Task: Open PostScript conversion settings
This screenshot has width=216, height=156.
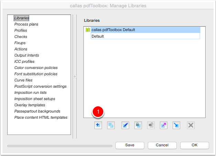Action: click(41, 86)
